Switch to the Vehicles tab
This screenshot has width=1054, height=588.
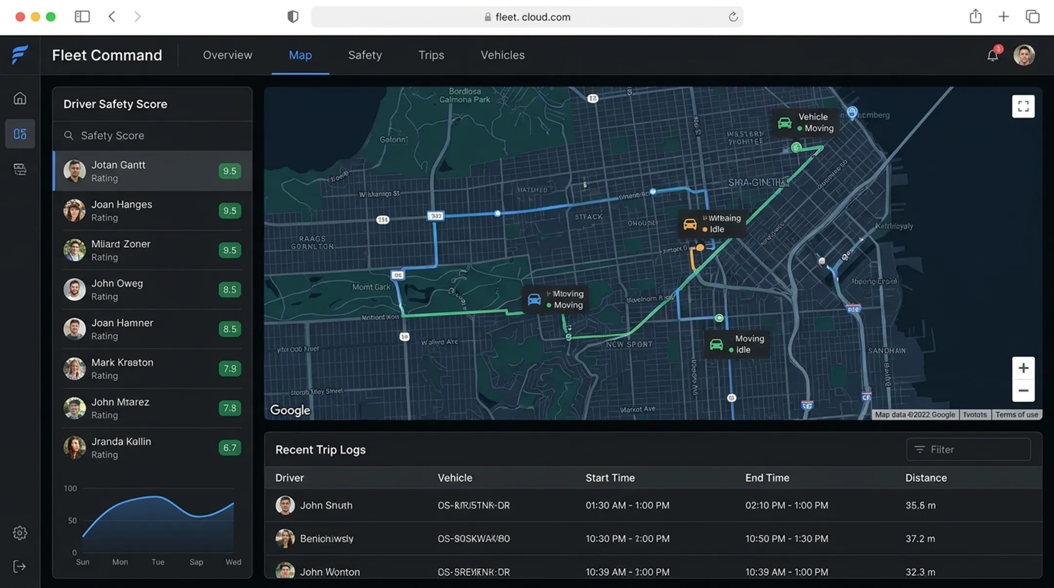503,55
